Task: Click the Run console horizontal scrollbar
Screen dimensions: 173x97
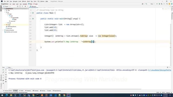Action: (75, 89)
